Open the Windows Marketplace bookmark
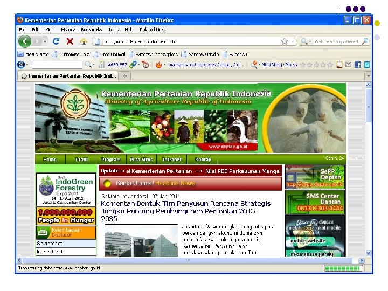This screenshot has height=291, width=388. point(153,54)
